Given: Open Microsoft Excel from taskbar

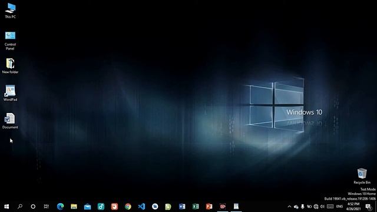Looking at the screenshot, I should coord(196,206).
